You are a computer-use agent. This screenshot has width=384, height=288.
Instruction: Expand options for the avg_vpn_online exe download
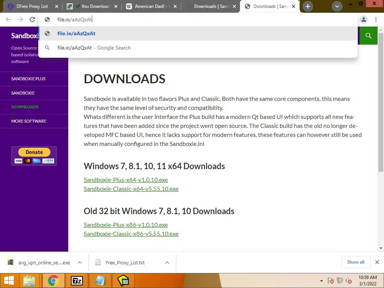coord(80,262)
